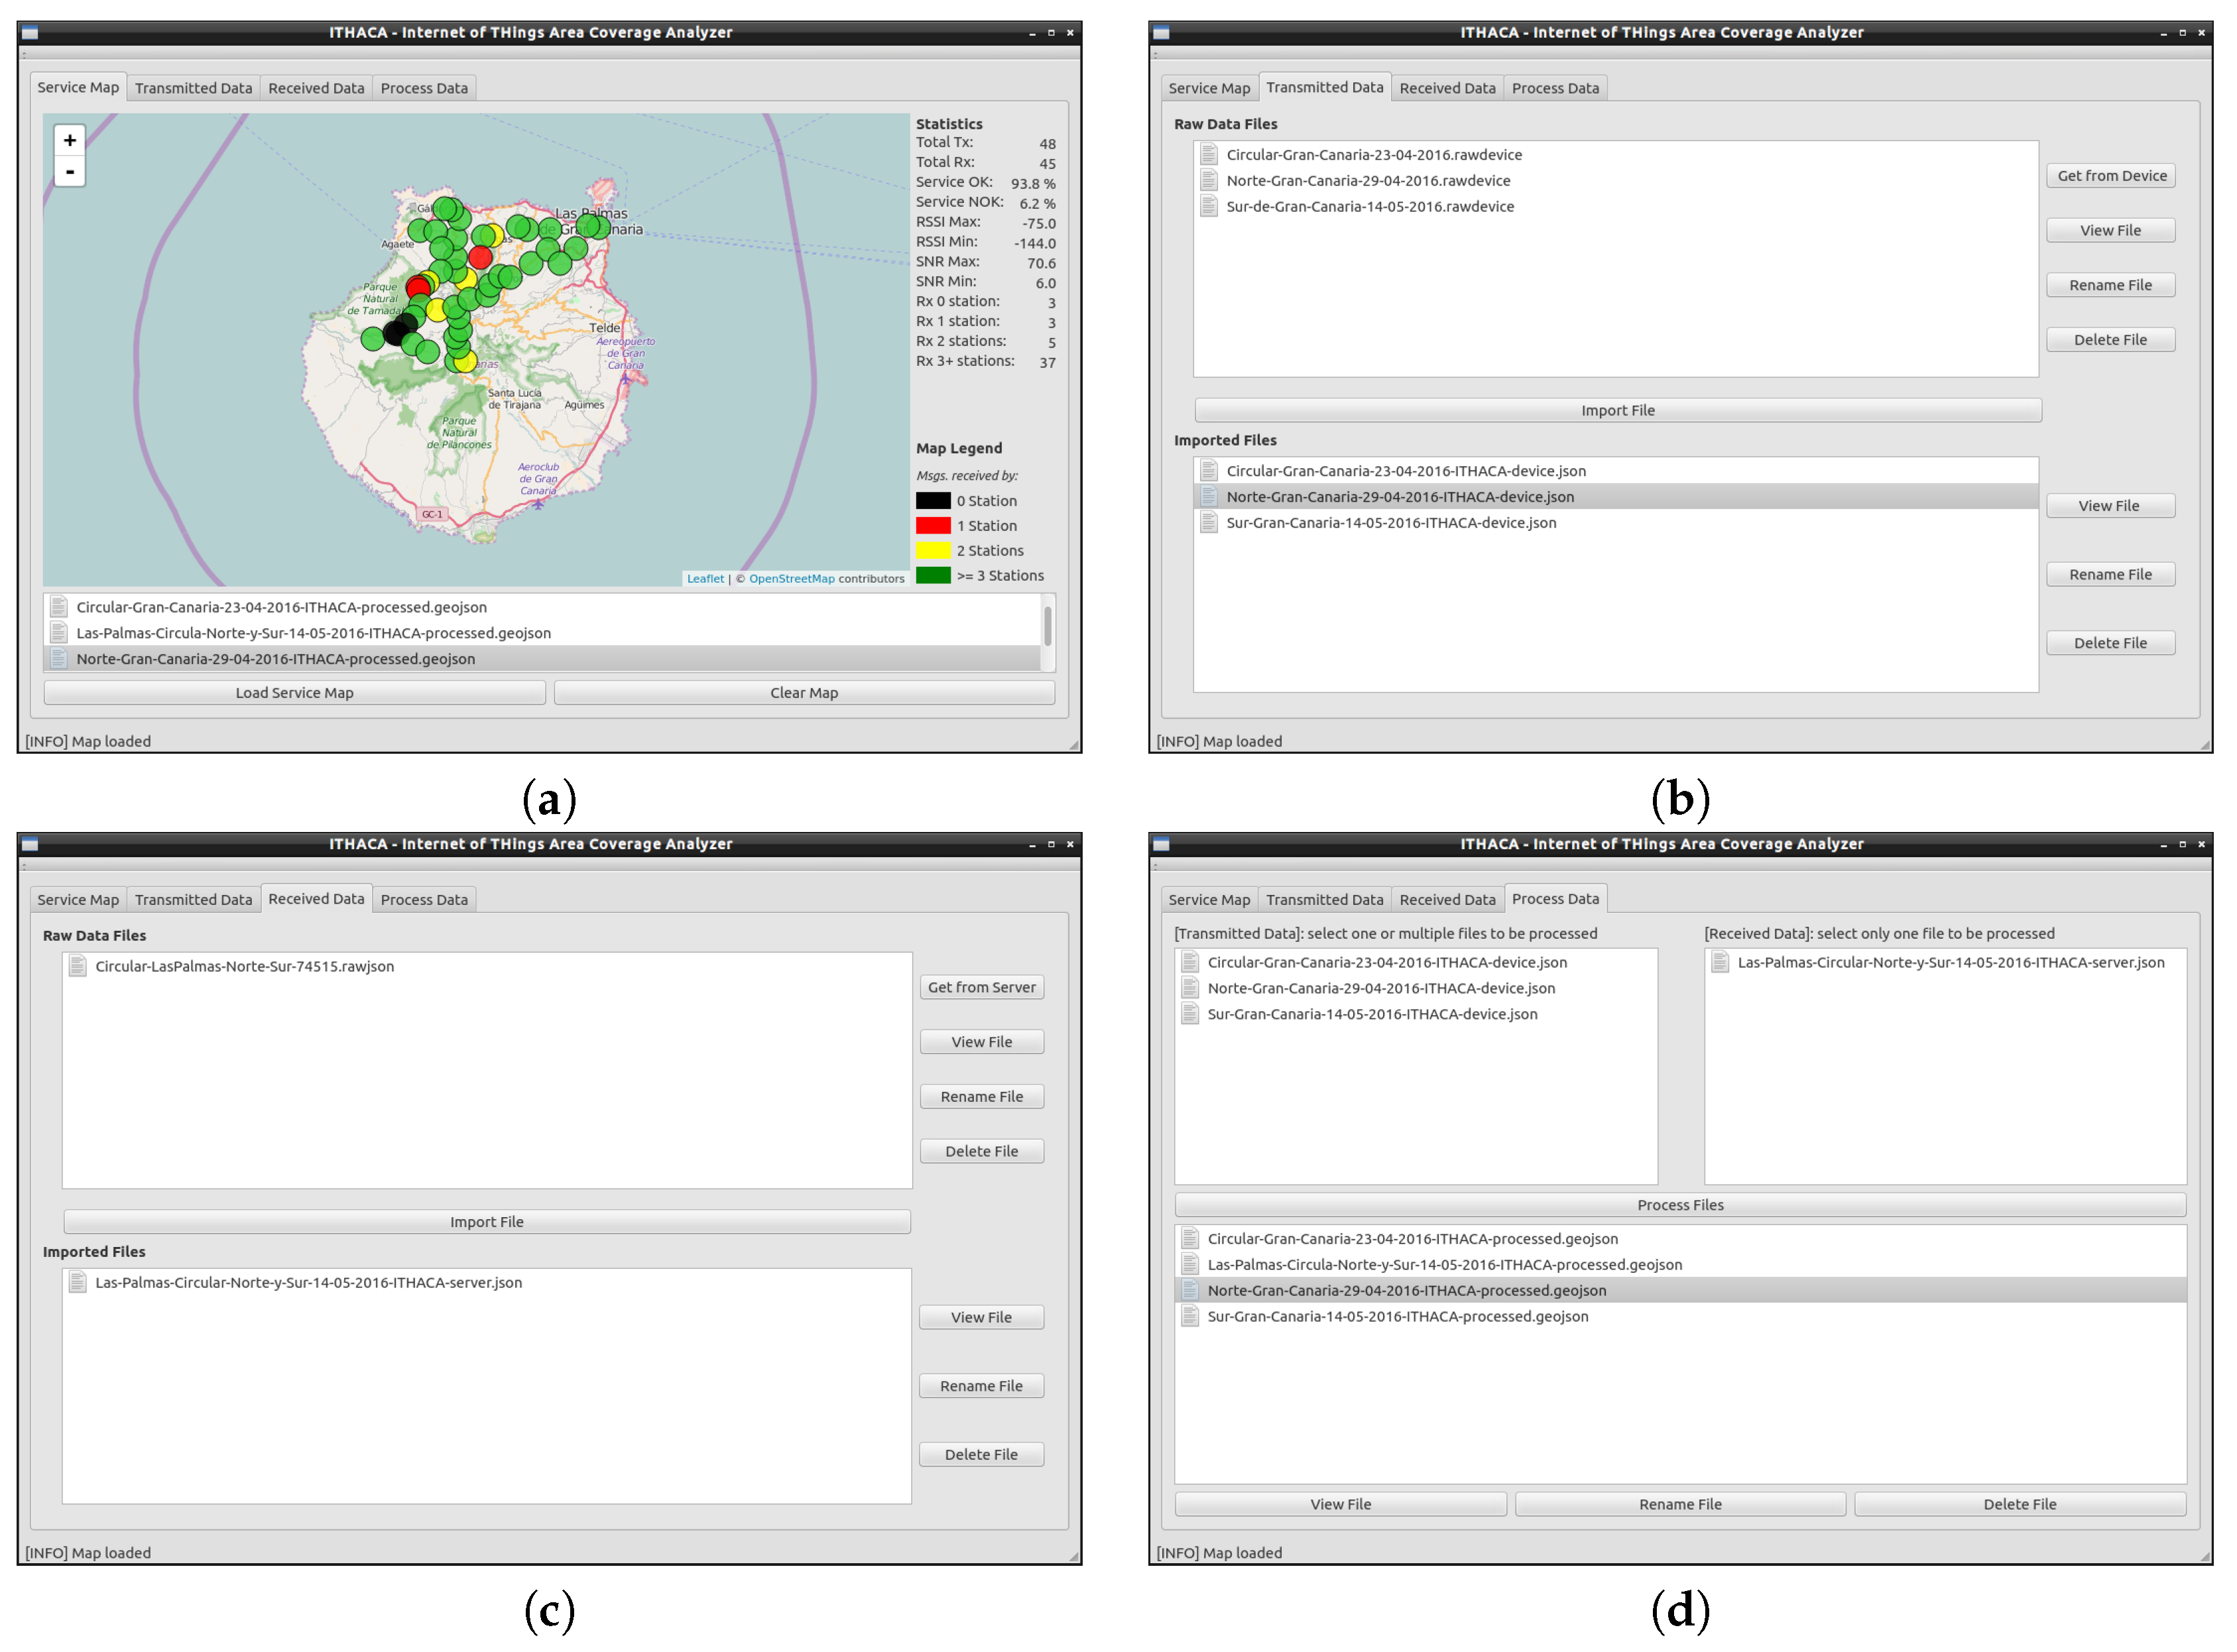The height and width of the screenshot is (1652, 2237).
Task: Click icon of Las-Palmas-Circular-Norte-y-Sur server.json in Imported Files
Action: [77, 1281]
